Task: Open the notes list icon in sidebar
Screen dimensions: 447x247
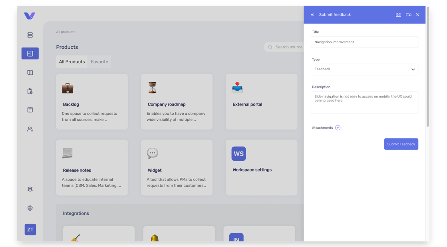Action: (30, 110)
